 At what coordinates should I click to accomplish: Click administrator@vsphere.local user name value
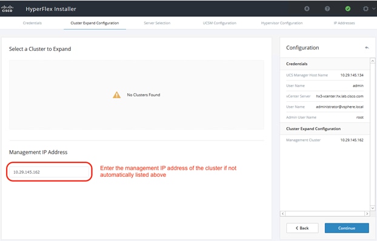(339, 107)
